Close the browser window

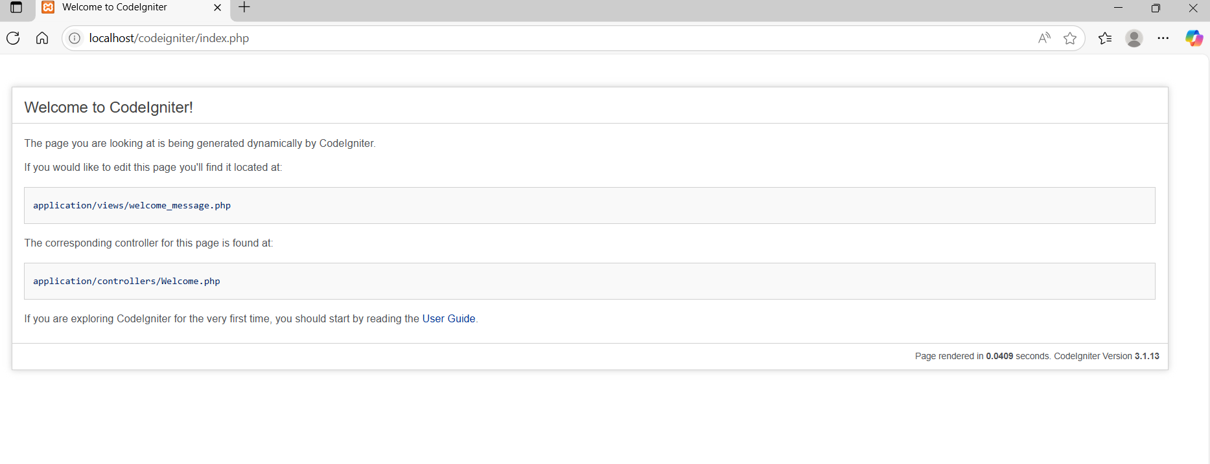pyautogui.click(x=1193, y=8)
